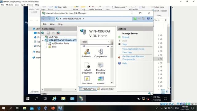Select the Start Page tree node
This screenshot has height=111, width=197.
53,37
